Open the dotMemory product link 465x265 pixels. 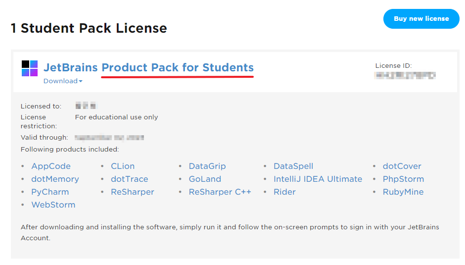click(x=55, y=179)
